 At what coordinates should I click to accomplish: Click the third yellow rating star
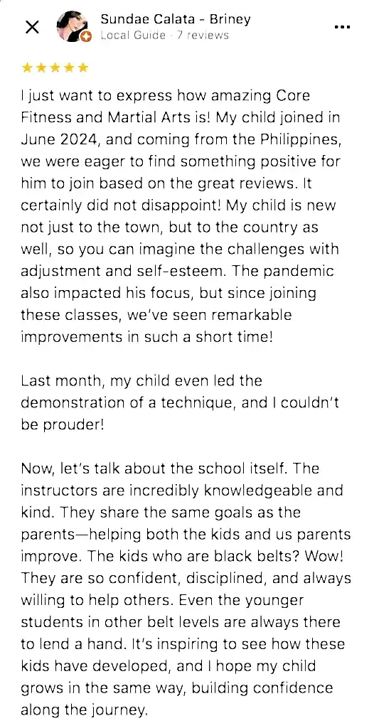click(55, 68)
